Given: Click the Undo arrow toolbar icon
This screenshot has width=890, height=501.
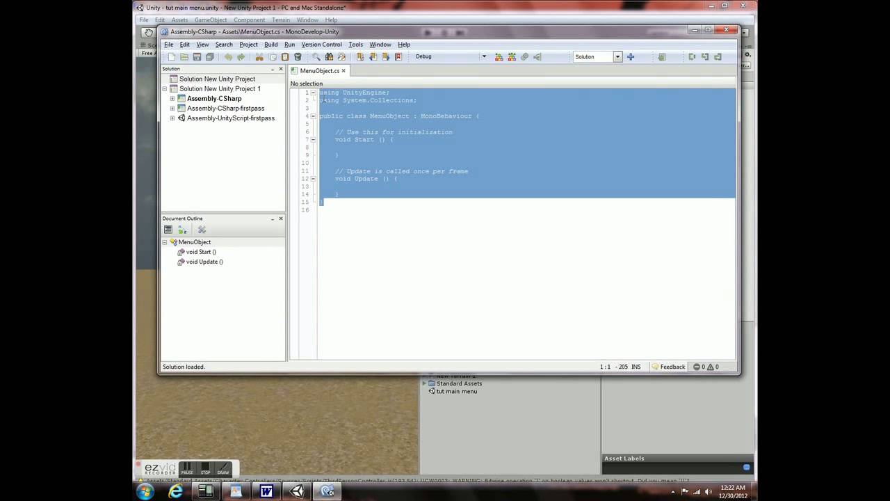Looking at the screenshot, I should pyautogui.click(x=228, y=57).
